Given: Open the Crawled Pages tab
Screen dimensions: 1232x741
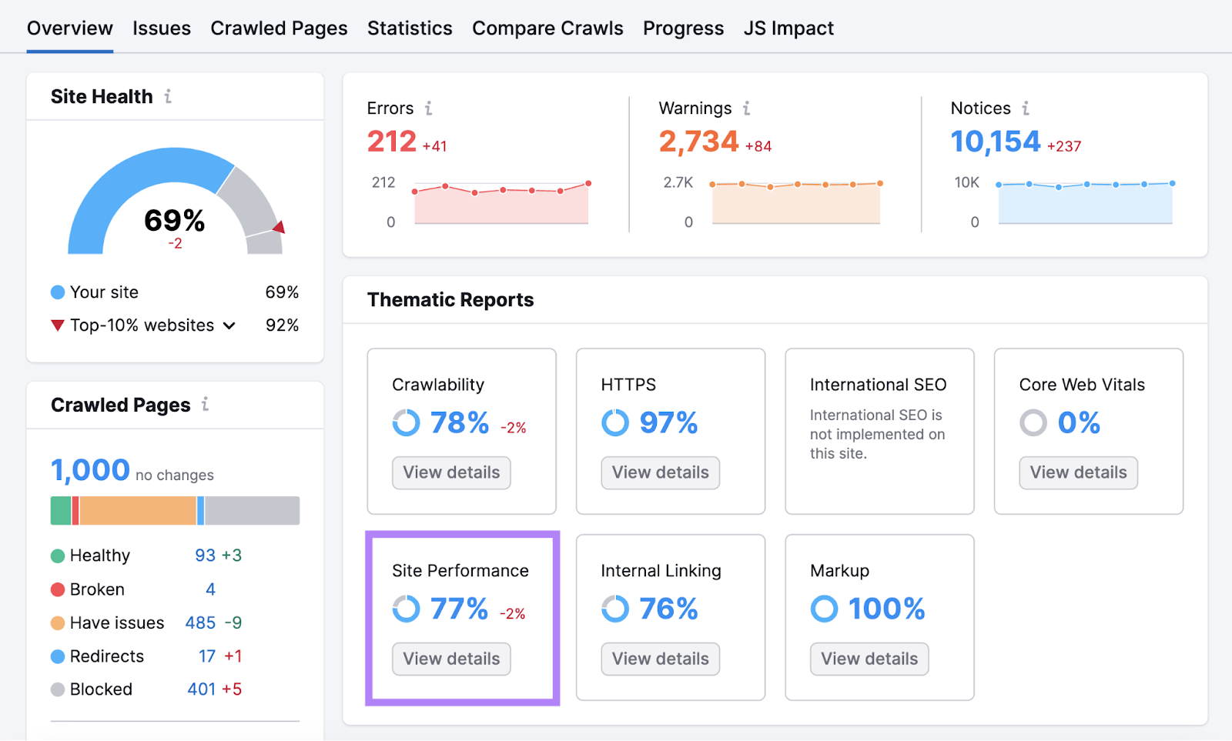Looking at the screenshot, I should [x=279, y=28].
